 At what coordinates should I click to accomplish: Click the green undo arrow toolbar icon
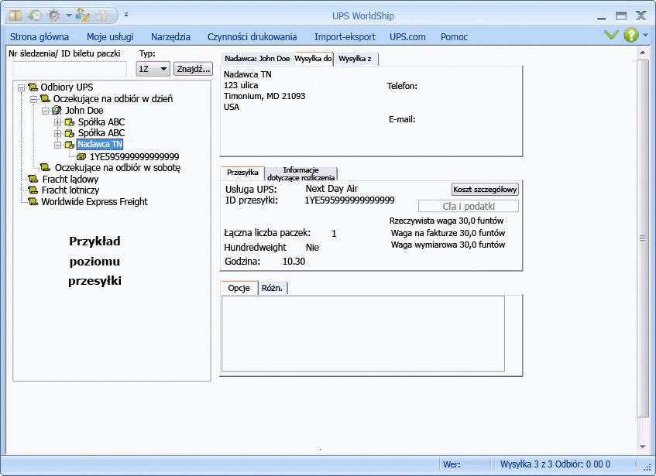click(x=35, y=15)
